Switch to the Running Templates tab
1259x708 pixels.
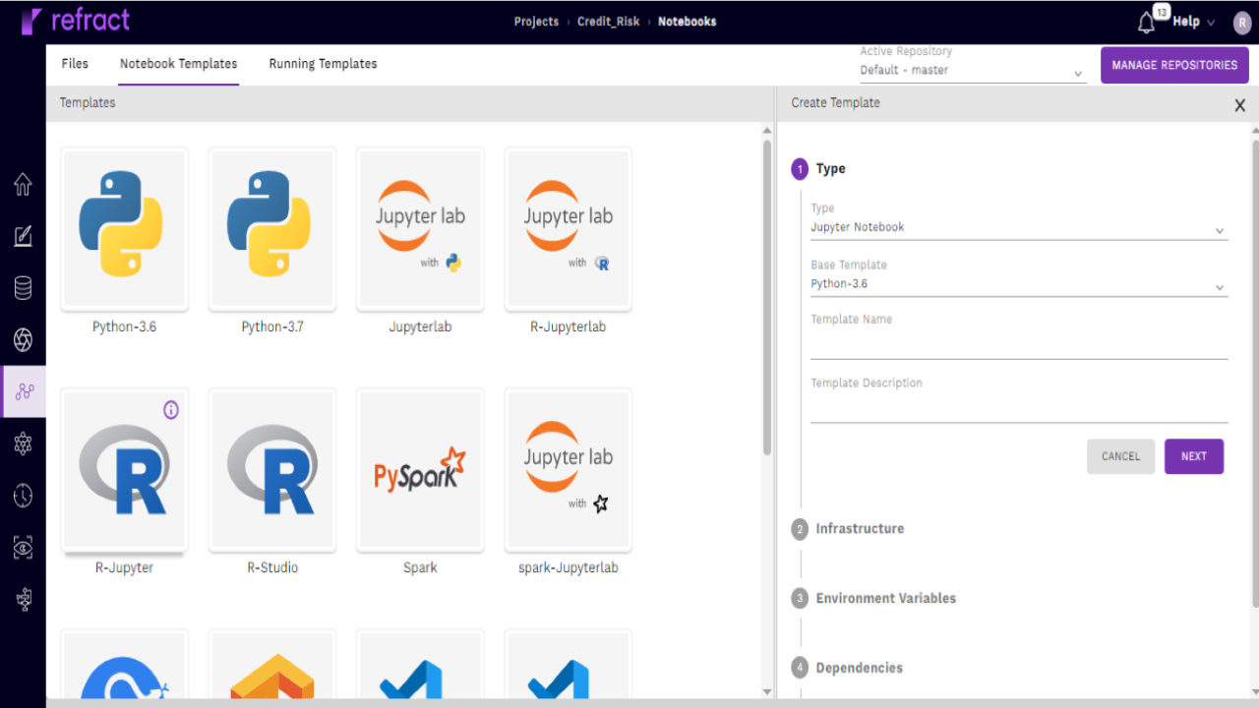pos(323,64)
